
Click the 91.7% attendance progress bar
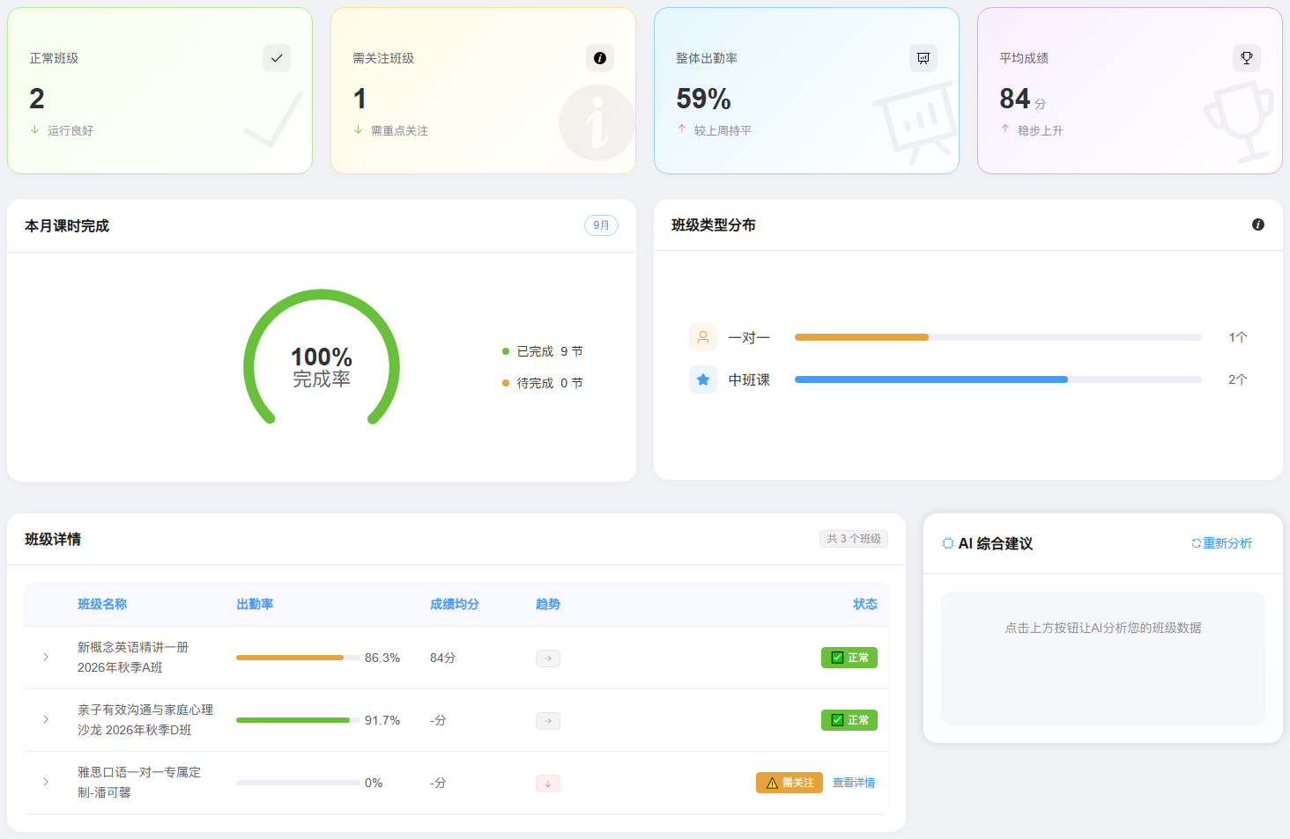point(298,720)
